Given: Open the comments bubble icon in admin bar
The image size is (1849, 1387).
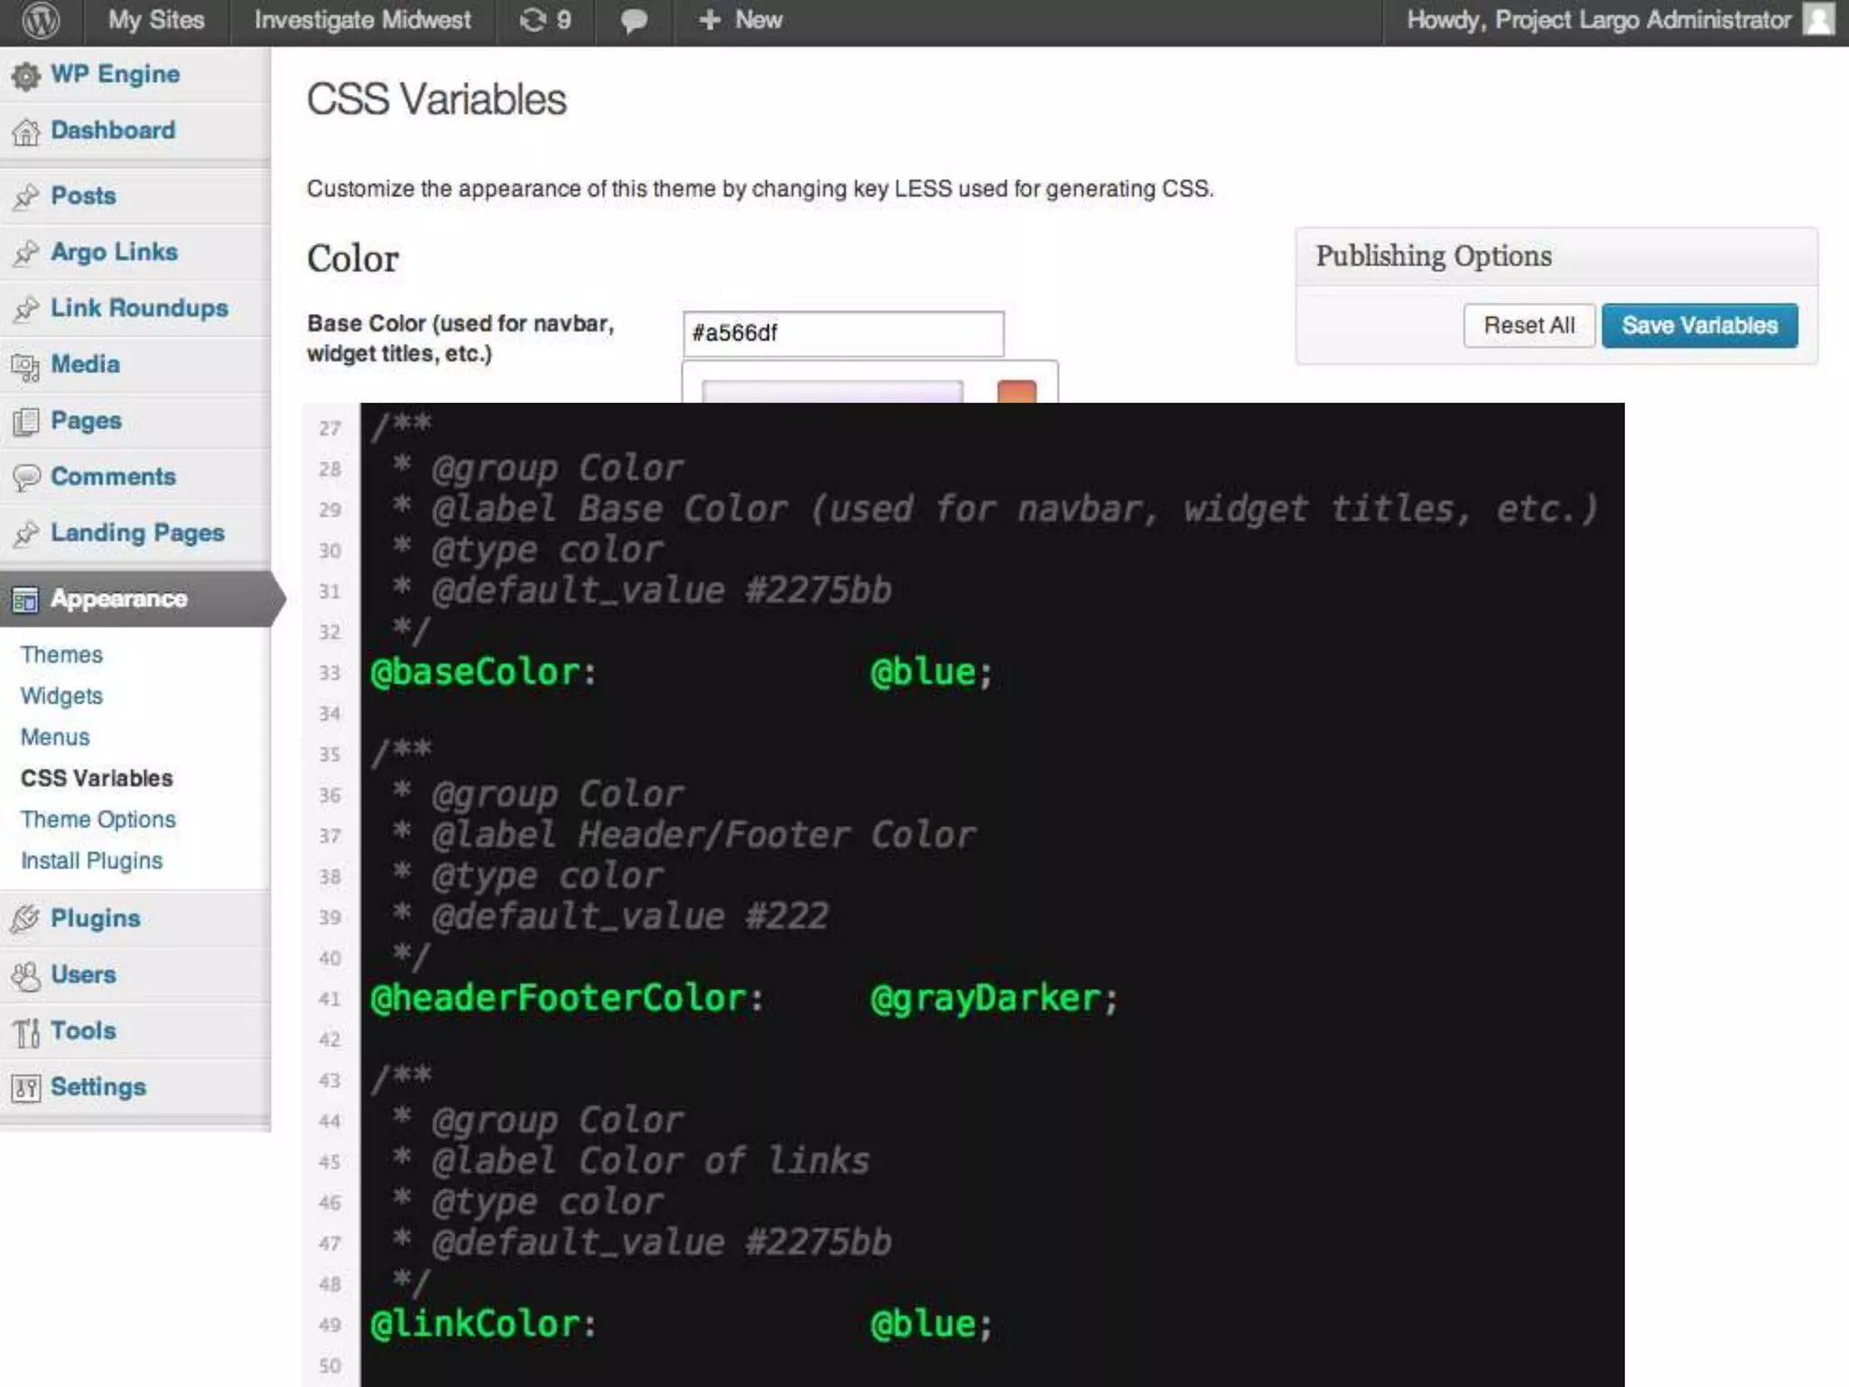Looking at the screenshot, I should pos(634,21).
